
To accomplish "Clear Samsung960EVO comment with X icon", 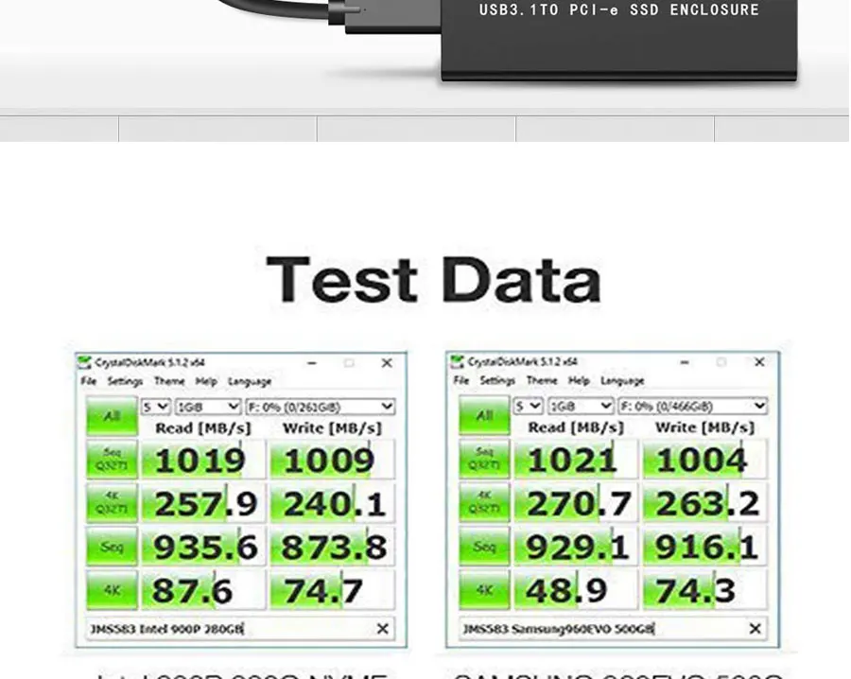I will [x=755, y=629].
